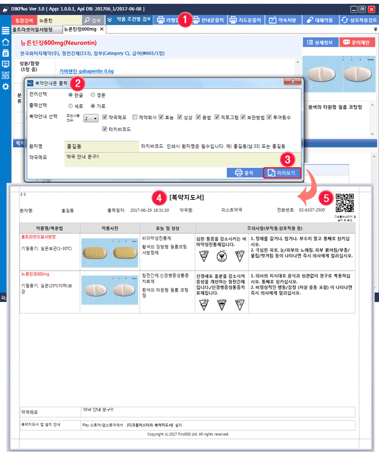Click the 환자명 input field
Screen dimensions: 379x453
pos(101,146)
